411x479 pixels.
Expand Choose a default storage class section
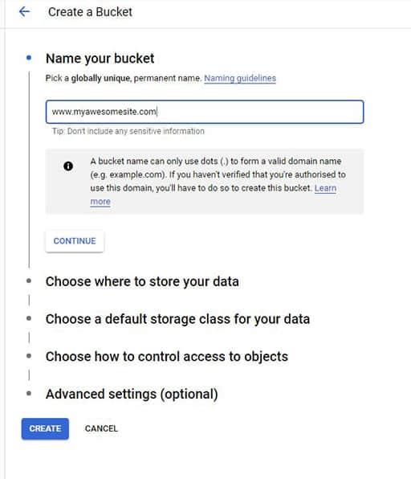coord(177,319)
